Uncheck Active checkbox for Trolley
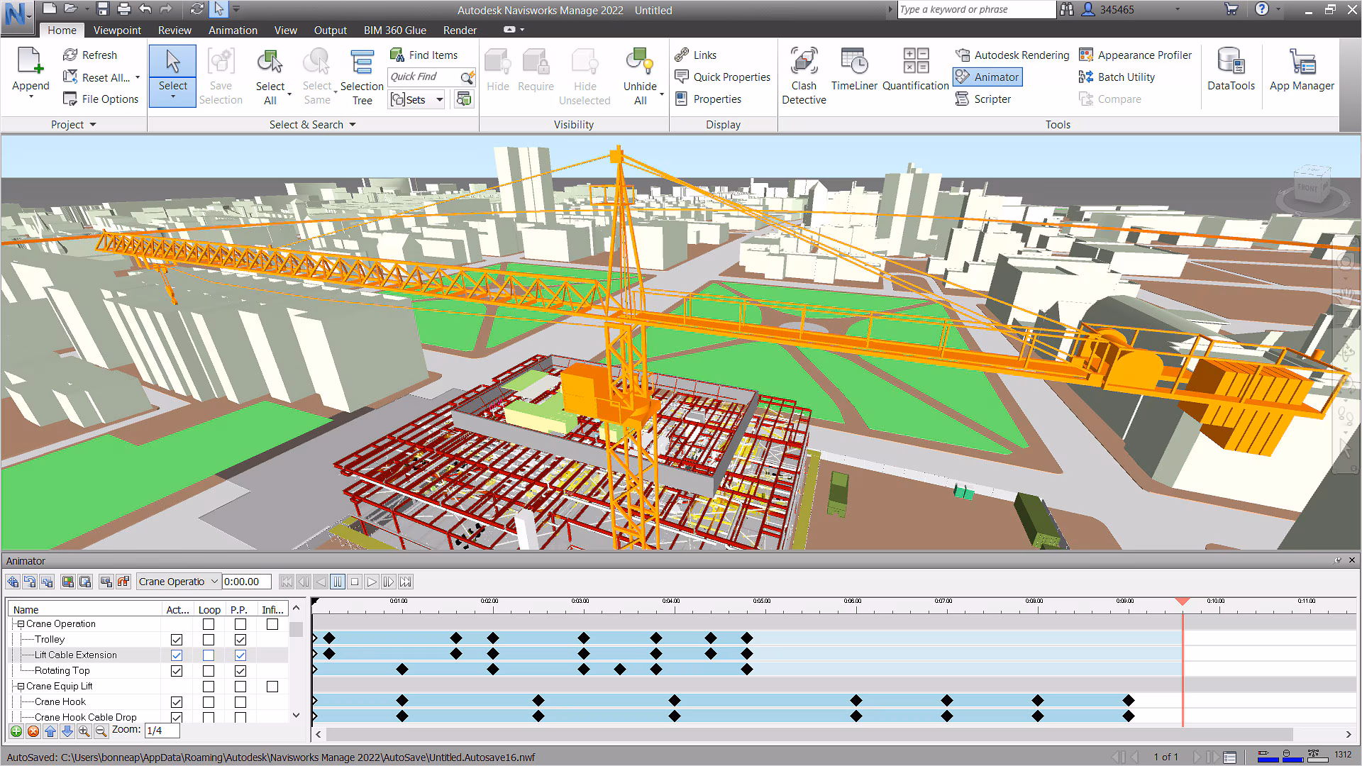Screen dimensions: 1362x766 coord(177,640)
